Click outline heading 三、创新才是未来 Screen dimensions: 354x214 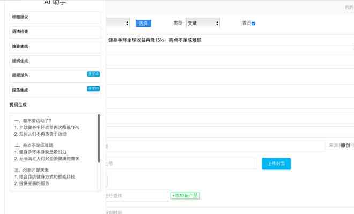32,170
